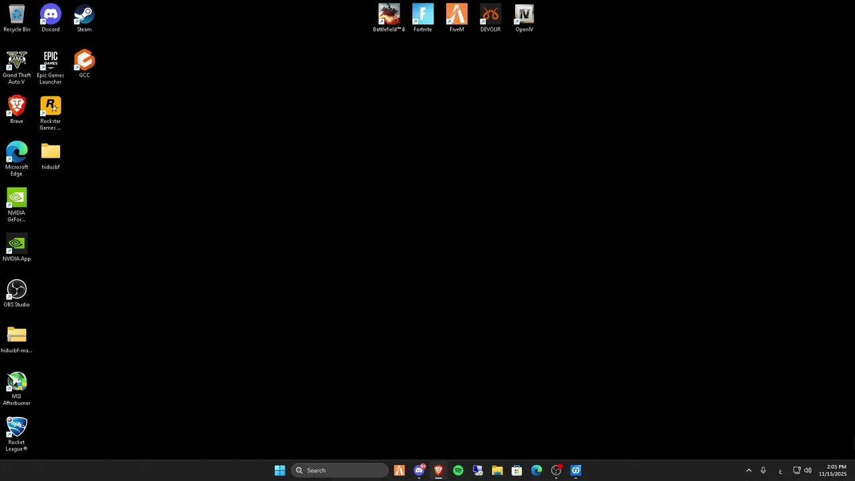Select the Discord desktop shortcut
The image size is (855, 481).
(x=50, y=19)
